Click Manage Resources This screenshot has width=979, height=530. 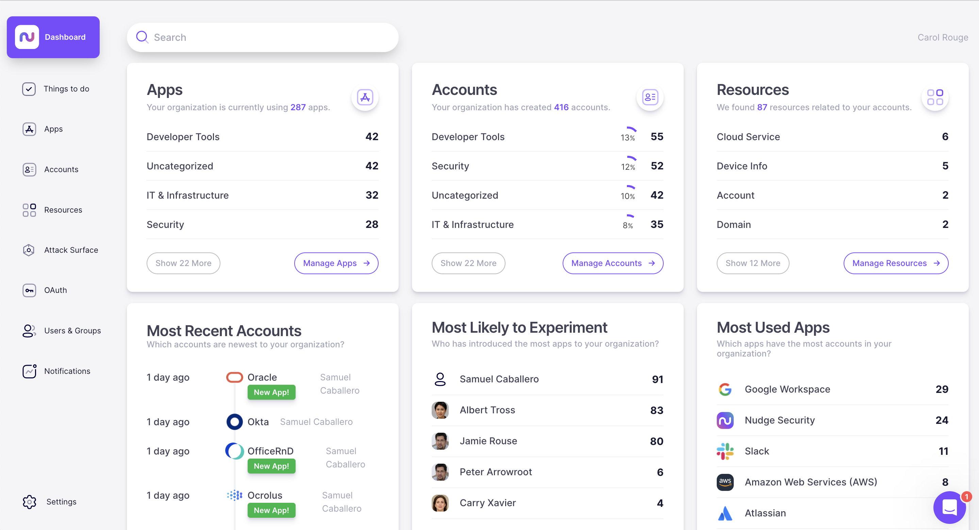click(x=896, y=263)
